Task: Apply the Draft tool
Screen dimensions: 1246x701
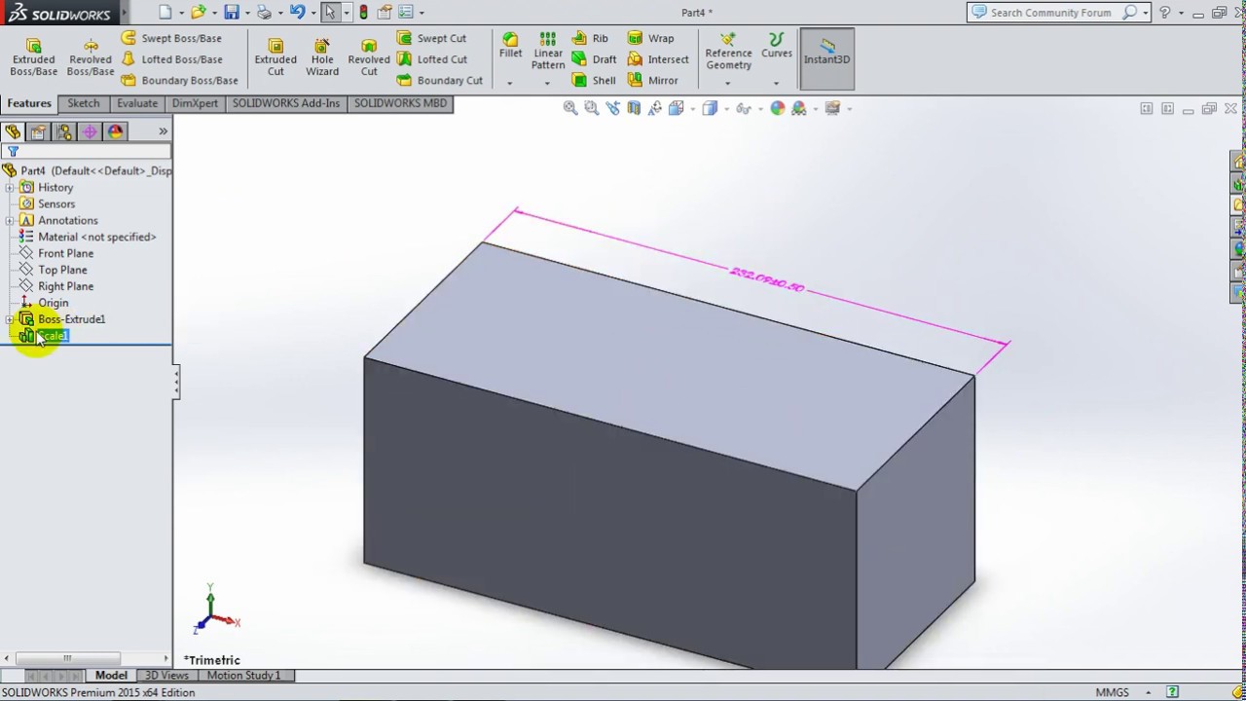Action: coord(594,59)
